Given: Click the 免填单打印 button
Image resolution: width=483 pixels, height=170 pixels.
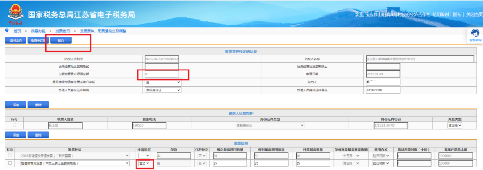Looking at the screenshot, I should click(38, 40).
